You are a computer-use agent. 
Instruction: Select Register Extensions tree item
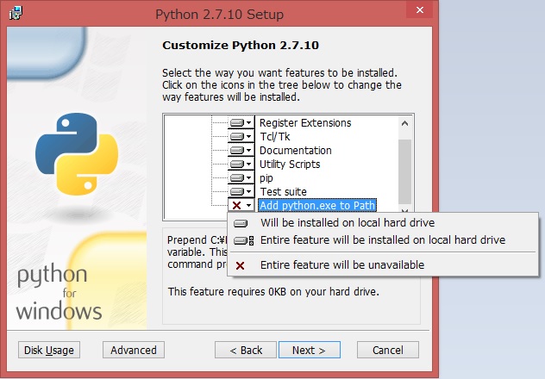(305, 123)
